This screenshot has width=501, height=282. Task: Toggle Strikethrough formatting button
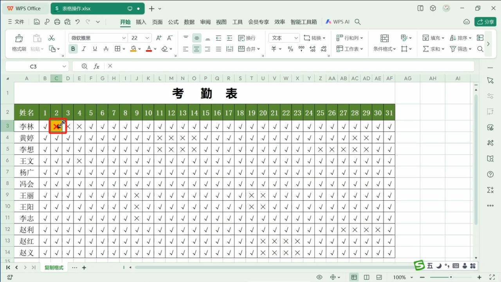point(106,49)
